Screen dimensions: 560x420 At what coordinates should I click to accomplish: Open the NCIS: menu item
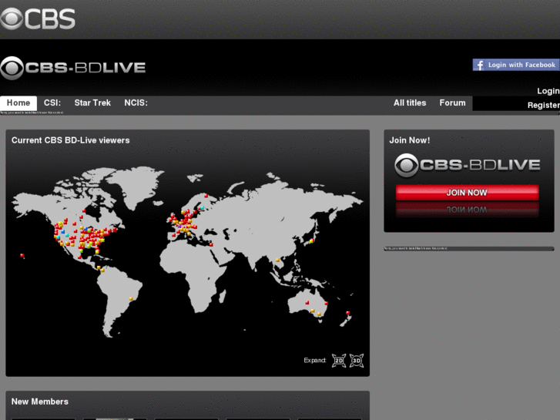pos(136,103)
